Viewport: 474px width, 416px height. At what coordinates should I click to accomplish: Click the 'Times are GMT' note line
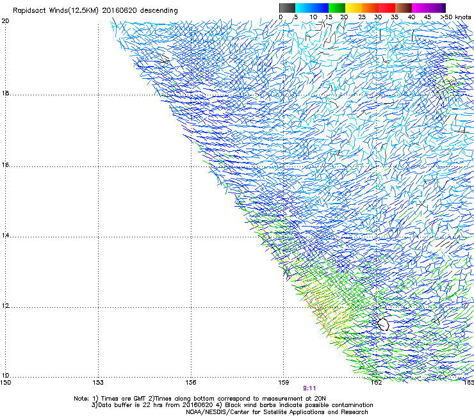coord(200,399)
